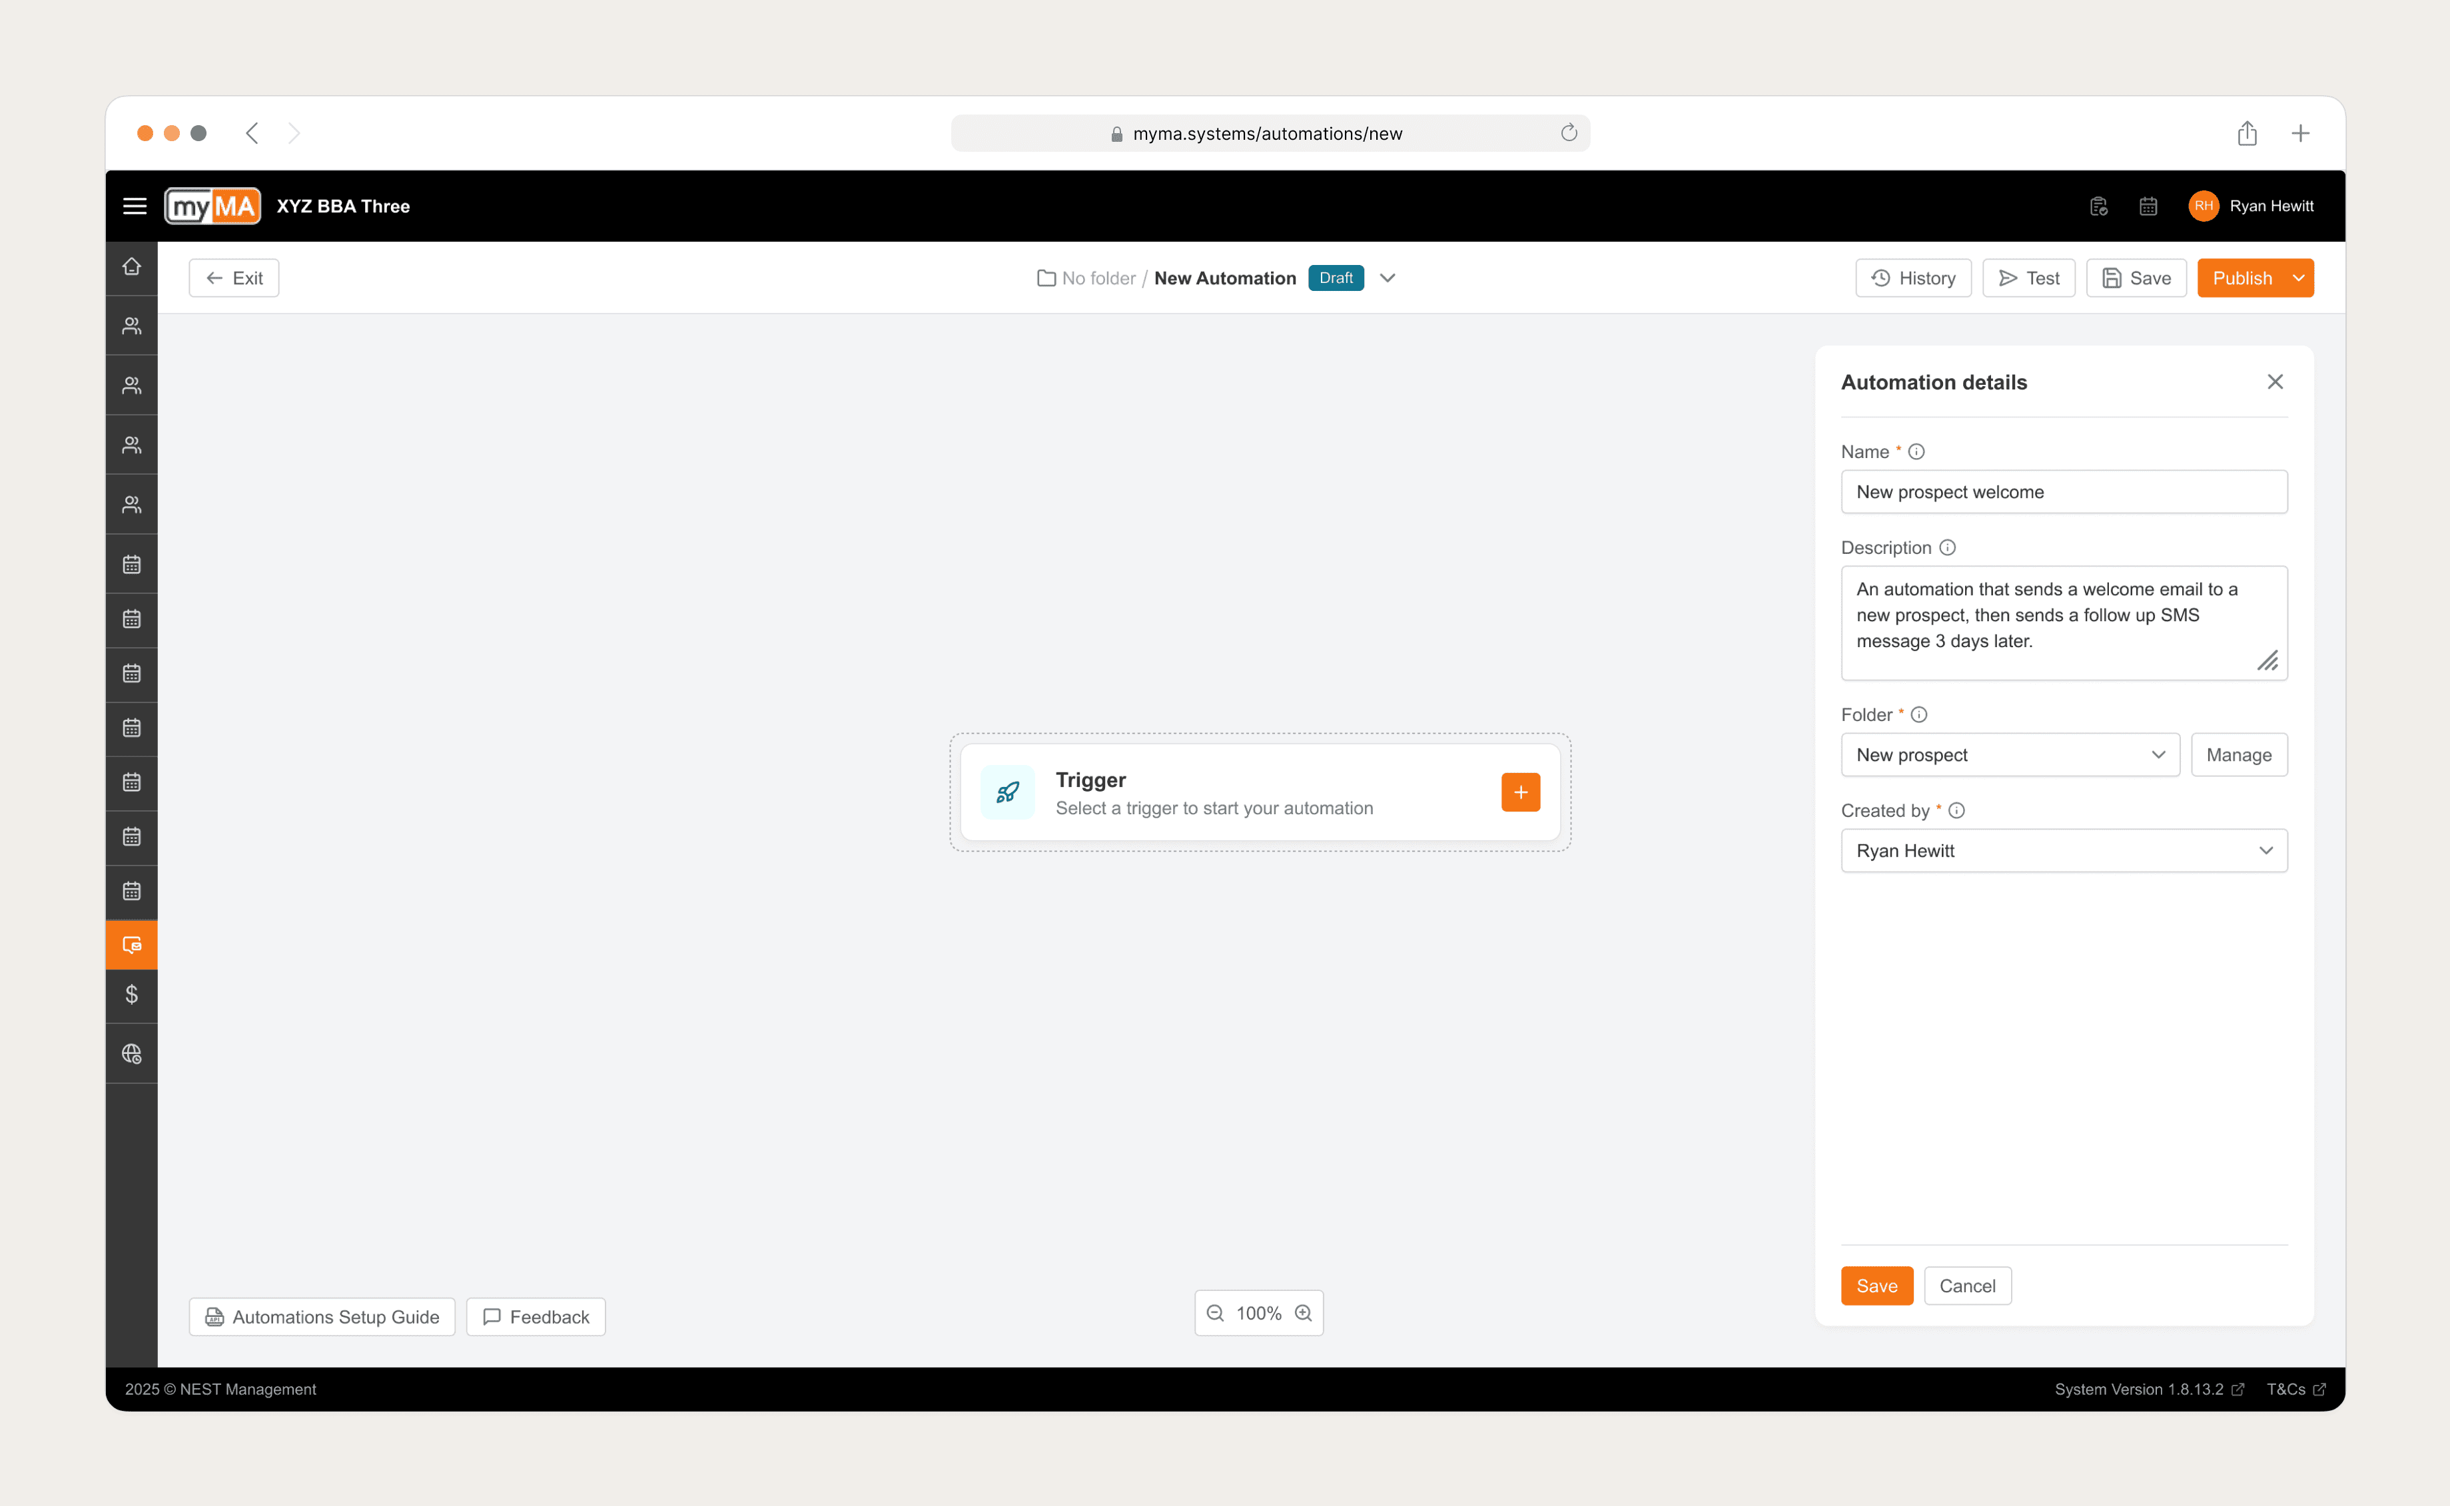The height and width of the screenshot is (1506, 2450).
Task: Open the hamburger menu icon
Action: tap(135, 206)
